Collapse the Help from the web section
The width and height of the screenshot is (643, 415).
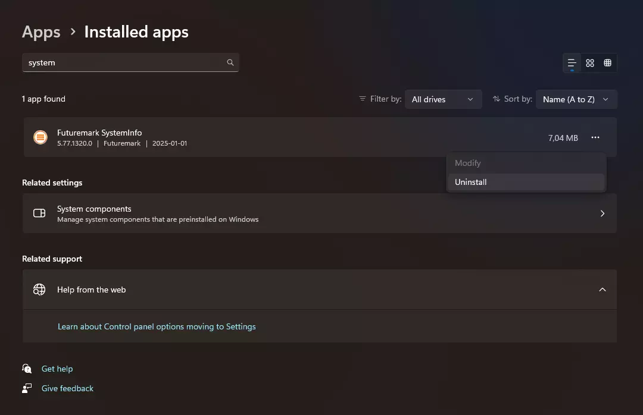pyautogui.click(x=602, y=290)
